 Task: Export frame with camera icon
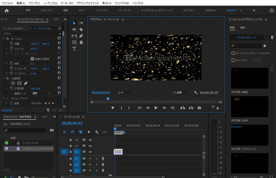(199, 108)
